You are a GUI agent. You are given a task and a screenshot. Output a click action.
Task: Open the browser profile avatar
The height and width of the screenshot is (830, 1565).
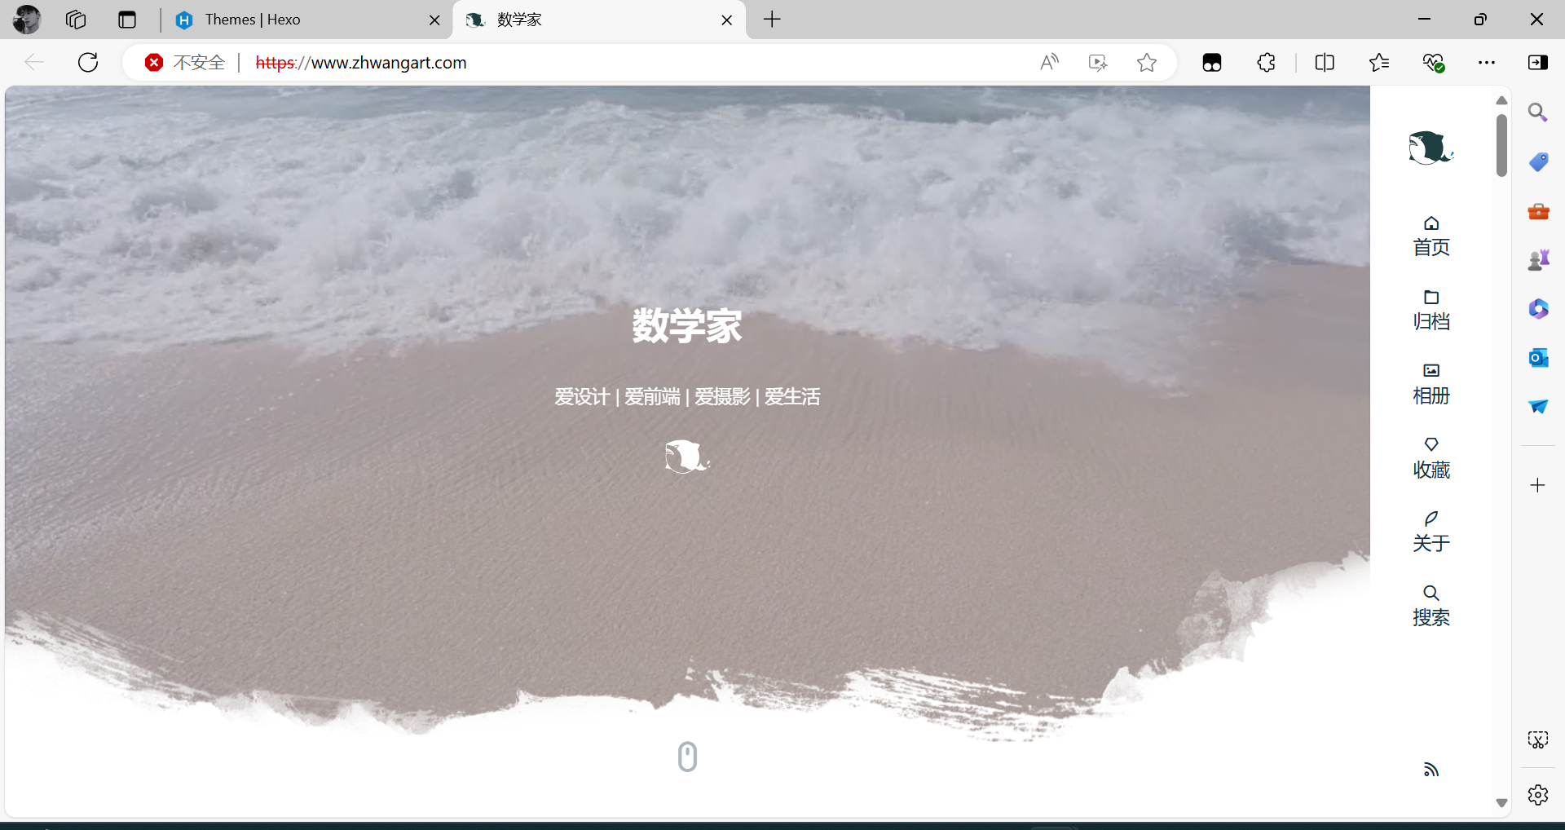[x=27, y=19]
